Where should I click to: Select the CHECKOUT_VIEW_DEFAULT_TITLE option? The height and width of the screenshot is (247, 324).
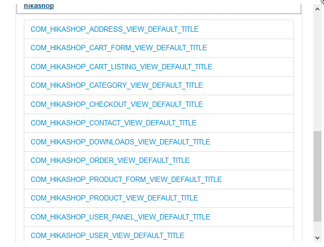pos(117,104)
